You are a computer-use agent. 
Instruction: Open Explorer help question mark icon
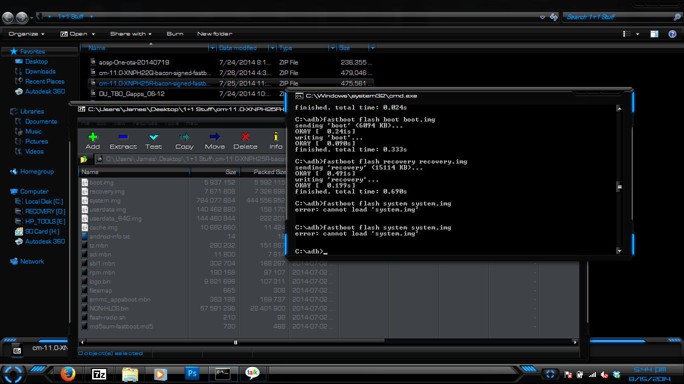tap(672, 34)
